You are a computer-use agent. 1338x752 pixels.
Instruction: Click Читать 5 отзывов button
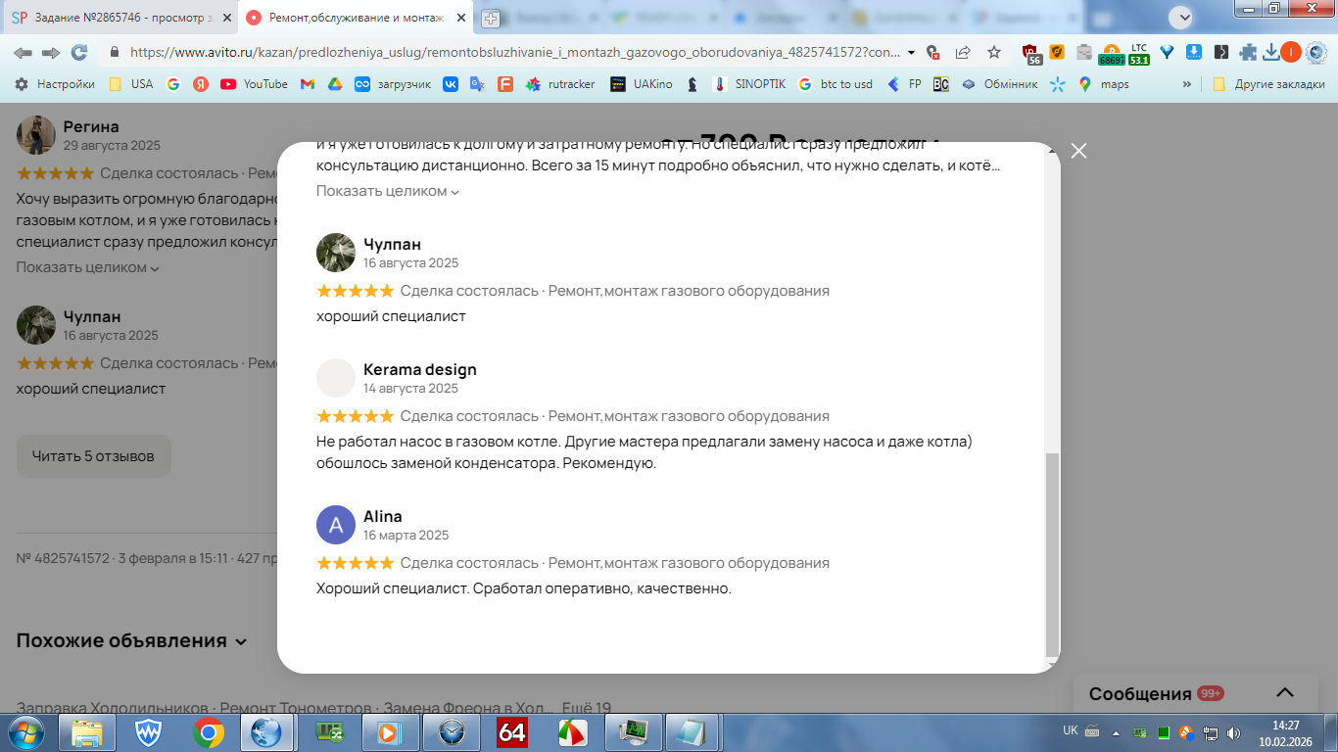point(94,456)
